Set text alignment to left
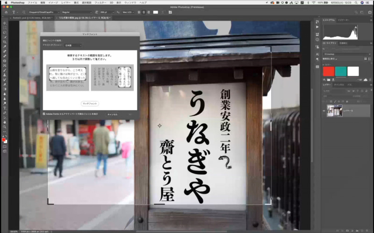Viewport: 374px width, 233px height. 139,12
